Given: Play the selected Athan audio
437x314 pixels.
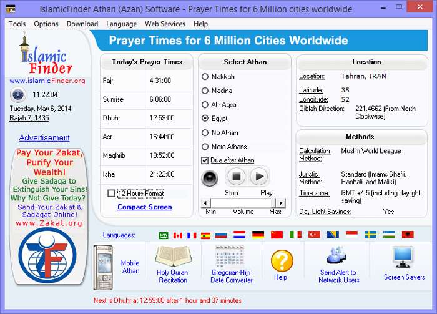Looking at the screenshot, I should click(x=259, y=177).
